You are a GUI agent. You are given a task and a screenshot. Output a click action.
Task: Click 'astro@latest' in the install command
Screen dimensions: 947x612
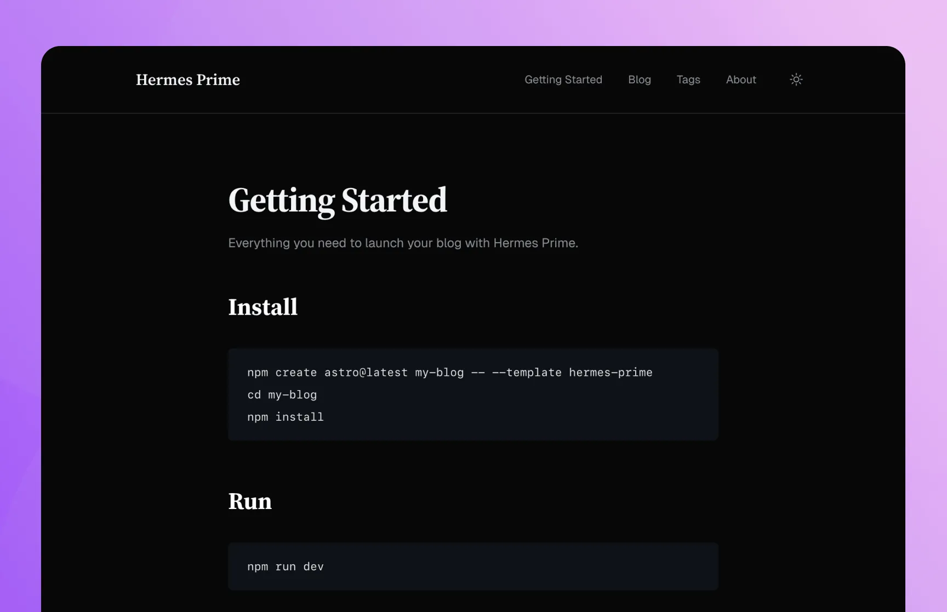(366, 373)
